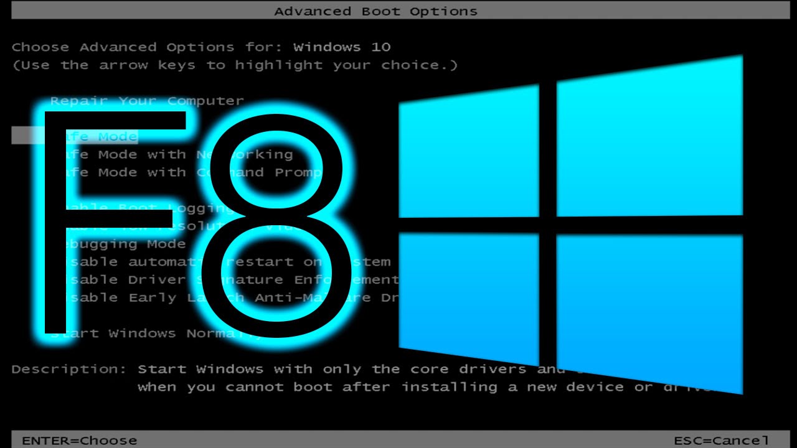Image resolution: width=797 pixels, height=448 pixels.
Task: Click the ENTER=Choose hint
Action: [x=79, y=441]
